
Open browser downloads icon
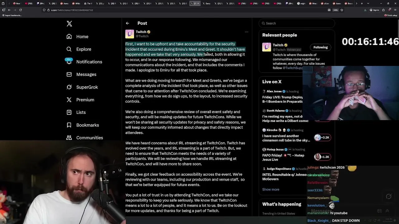365,10
